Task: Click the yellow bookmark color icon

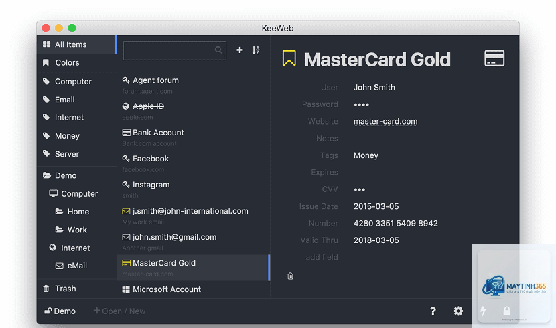Action: click(289, 58)
